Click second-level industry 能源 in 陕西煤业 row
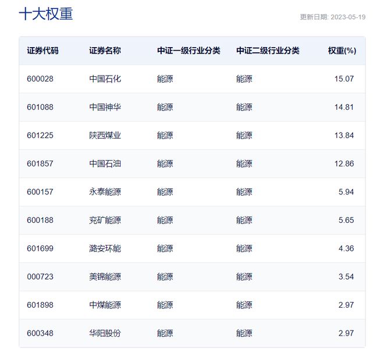 (244, 136)
